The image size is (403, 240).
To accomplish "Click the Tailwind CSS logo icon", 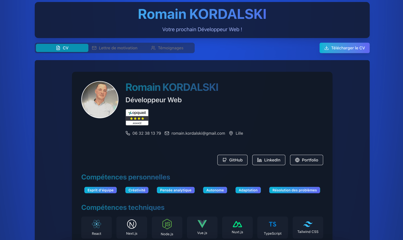I will tap(308, 224).
